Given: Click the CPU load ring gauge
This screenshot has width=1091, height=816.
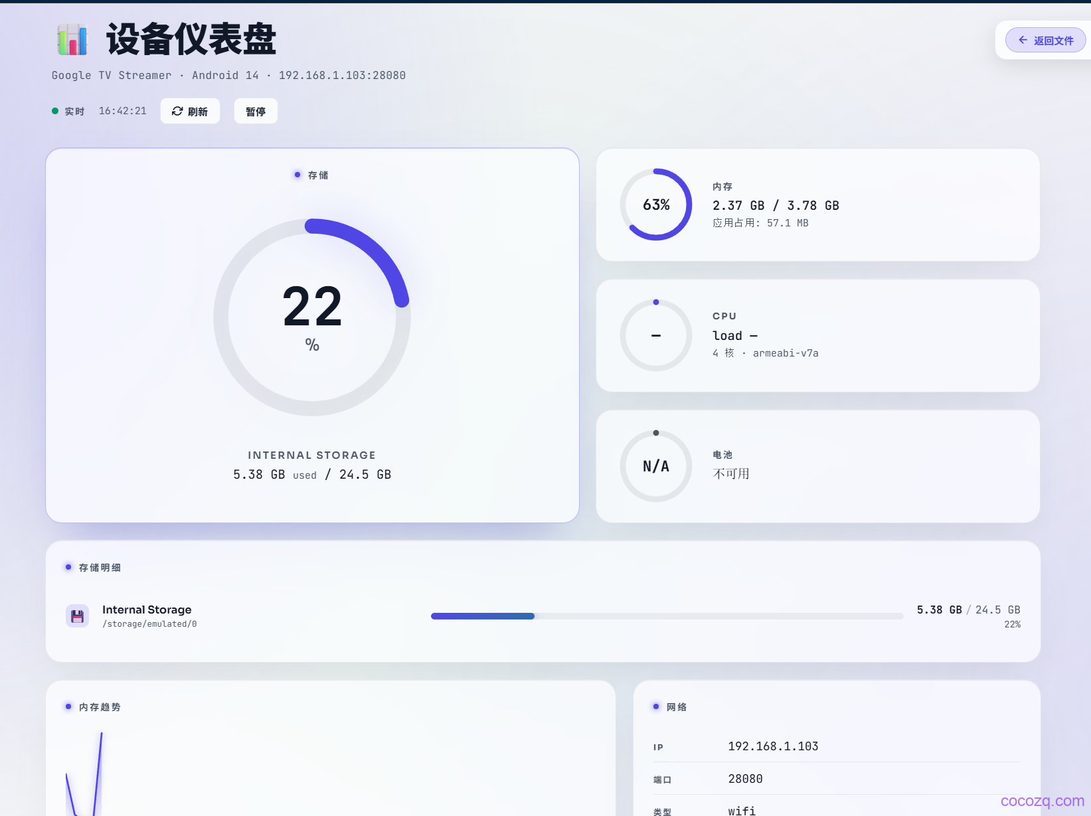Looking at the screenshot, I should [656, 335].
